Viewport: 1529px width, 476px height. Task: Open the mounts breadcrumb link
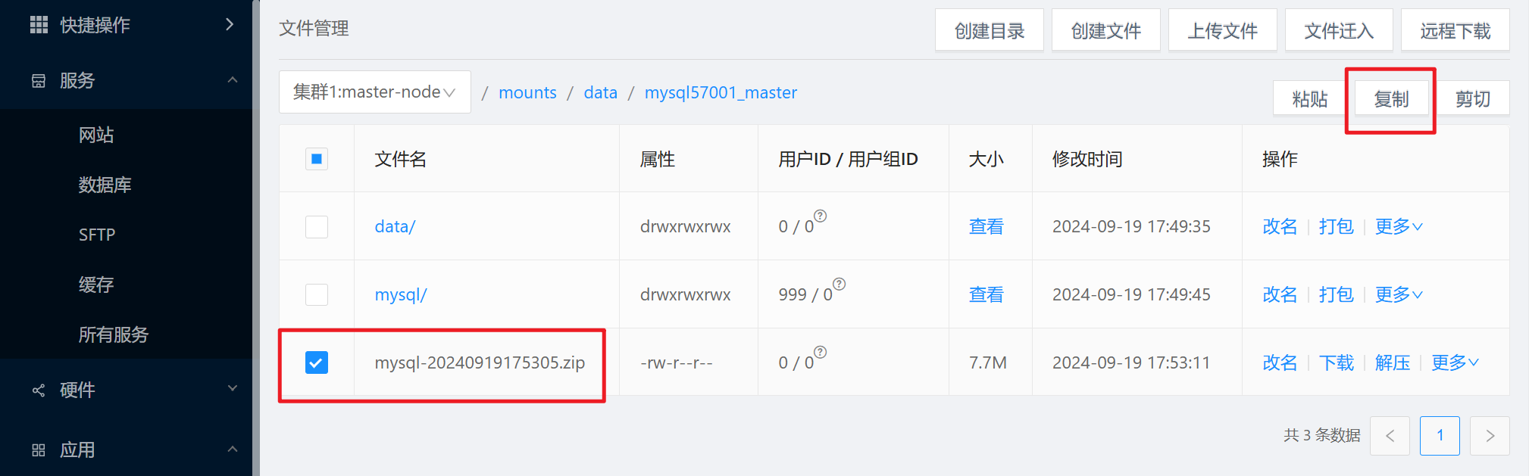[x=527, y=92]
